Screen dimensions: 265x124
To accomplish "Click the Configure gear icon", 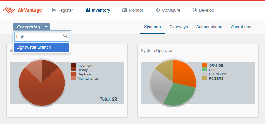I will point(158,10).
